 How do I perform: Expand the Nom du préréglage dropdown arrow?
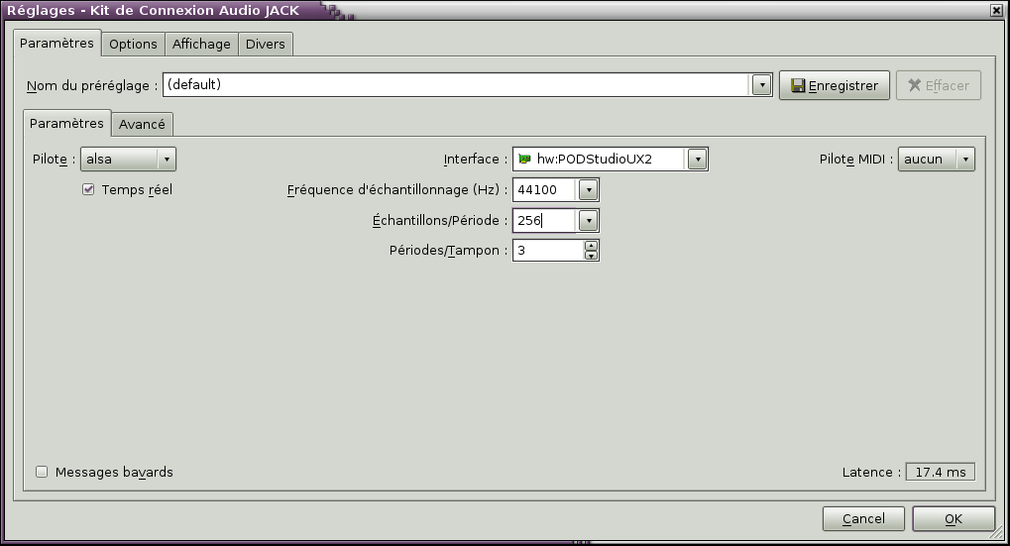761,85
